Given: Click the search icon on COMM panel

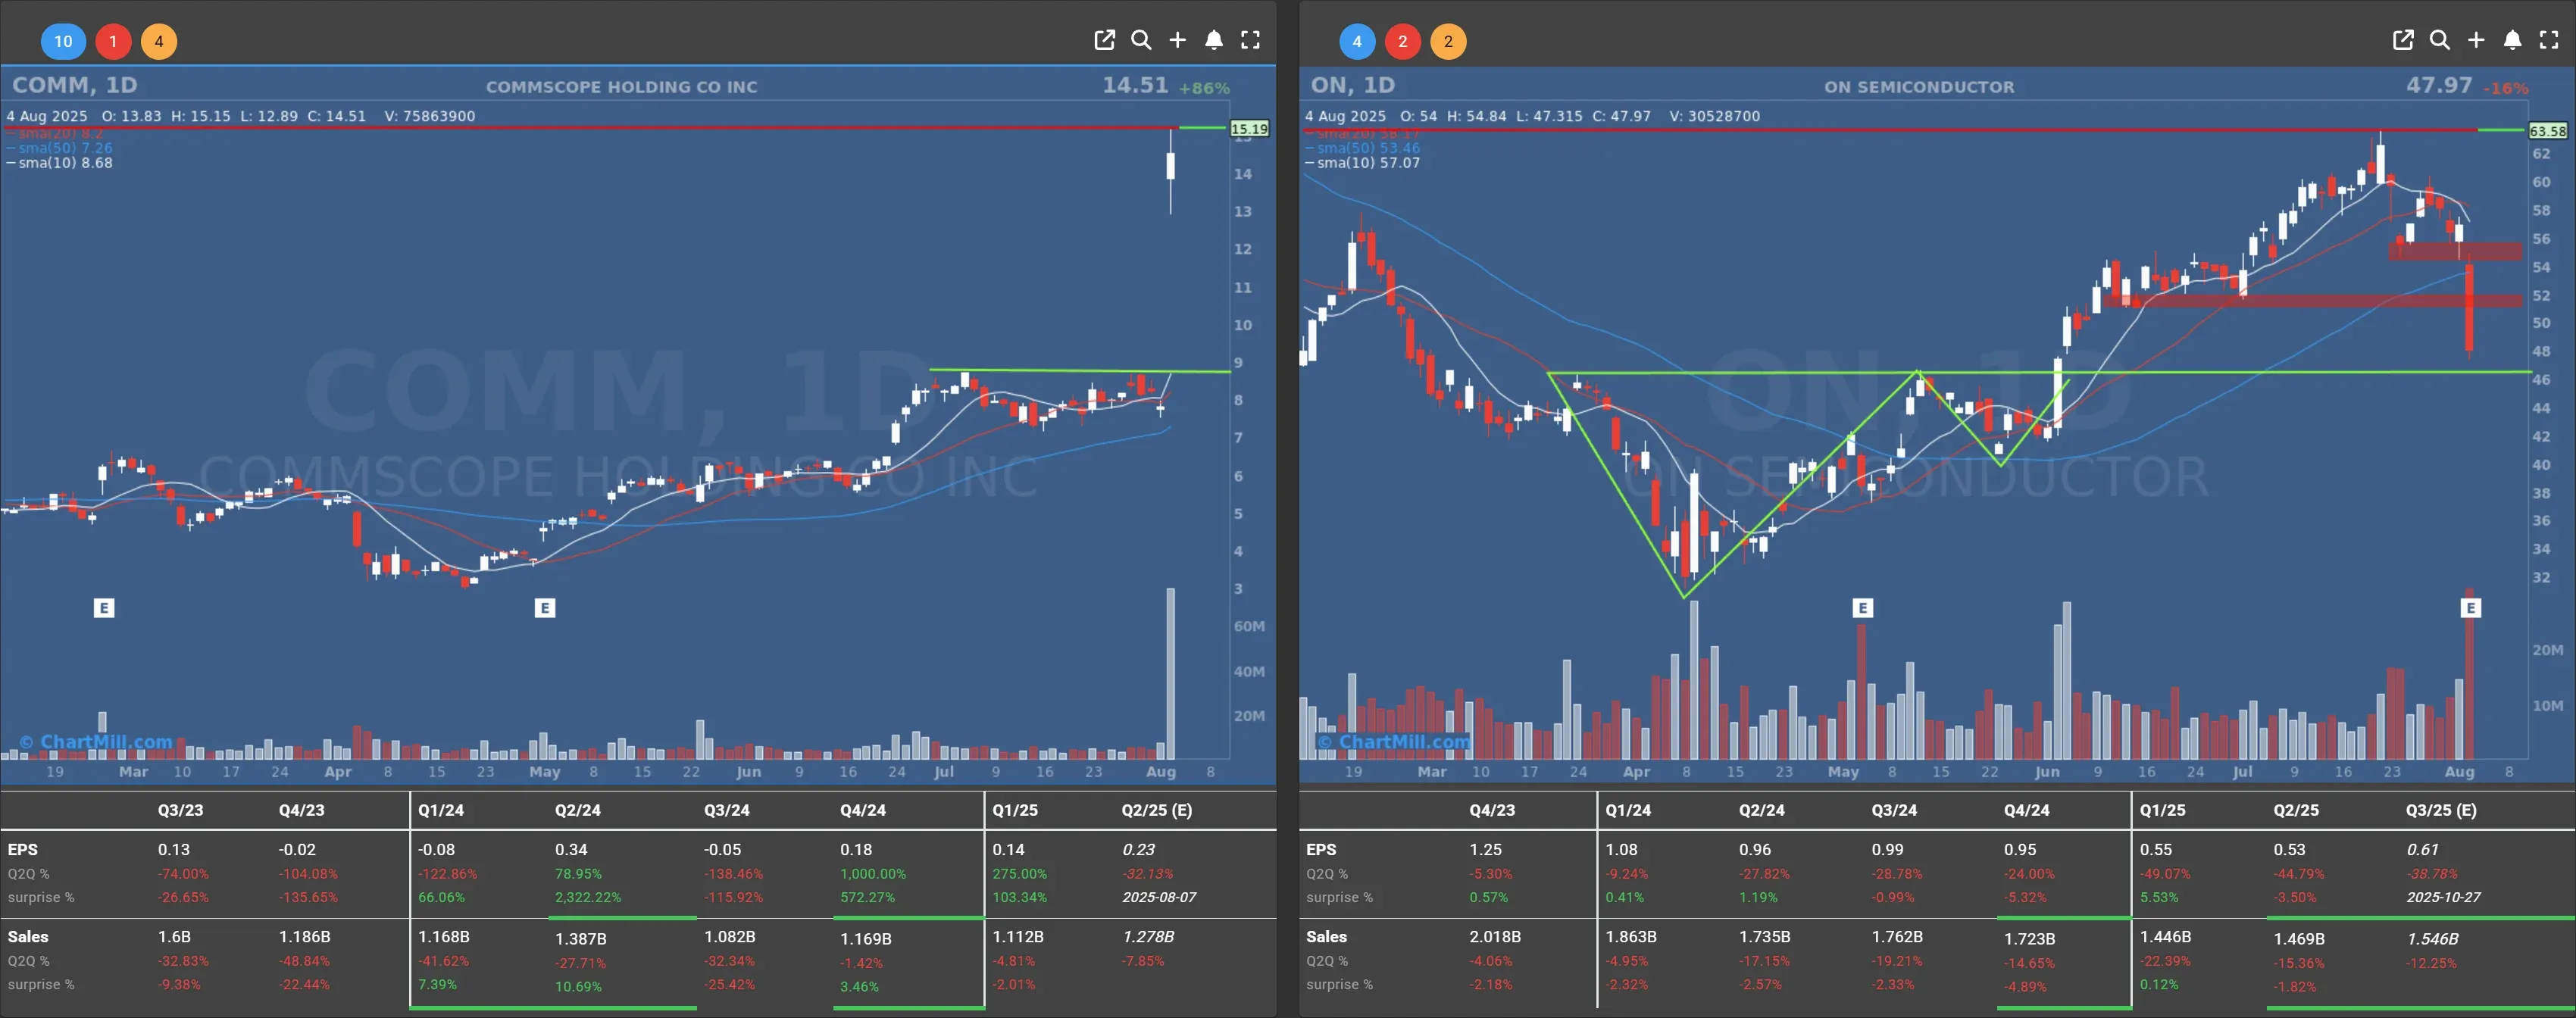Looking at the screenshot, I should 1141,40.
